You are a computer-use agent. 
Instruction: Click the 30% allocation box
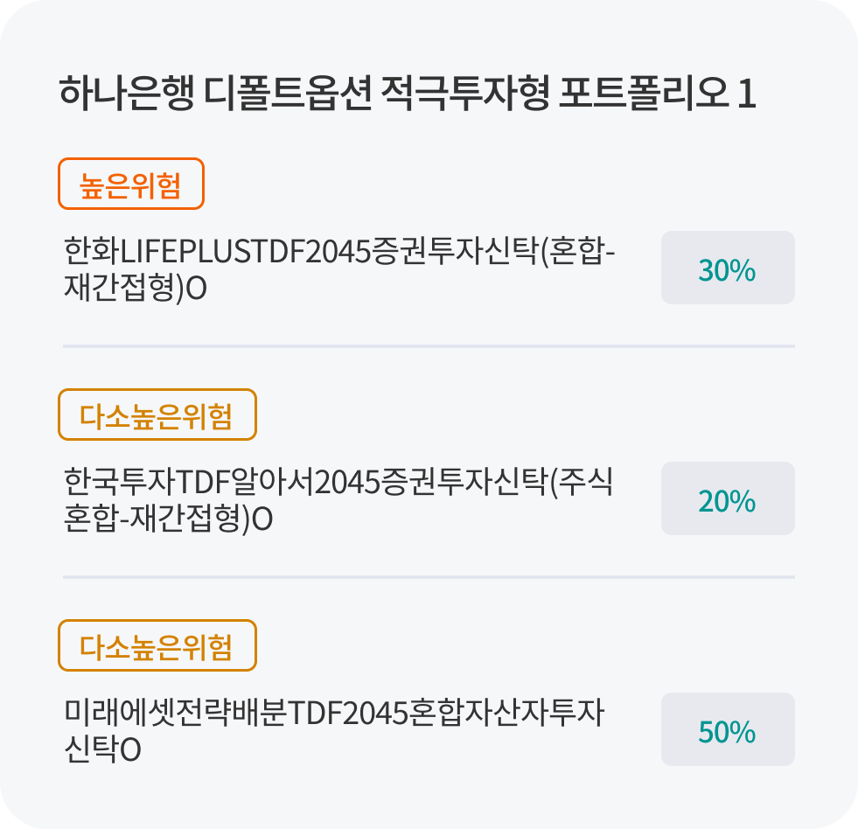tap(727, 268)
